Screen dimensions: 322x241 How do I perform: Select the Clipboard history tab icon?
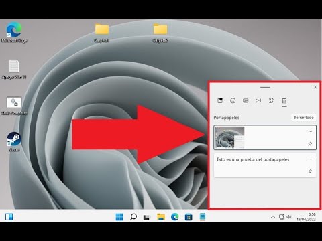coord(284,101)
